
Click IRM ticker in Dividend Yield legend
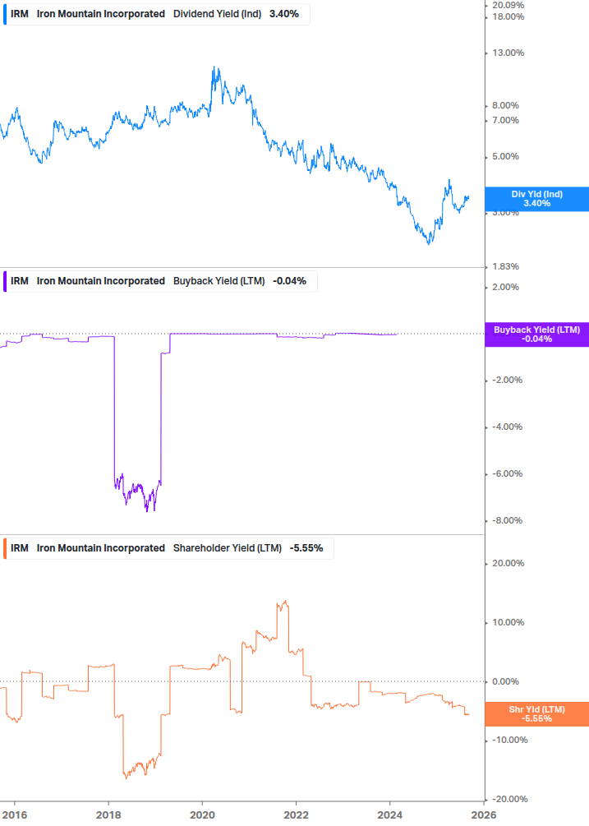click(20, 14)
